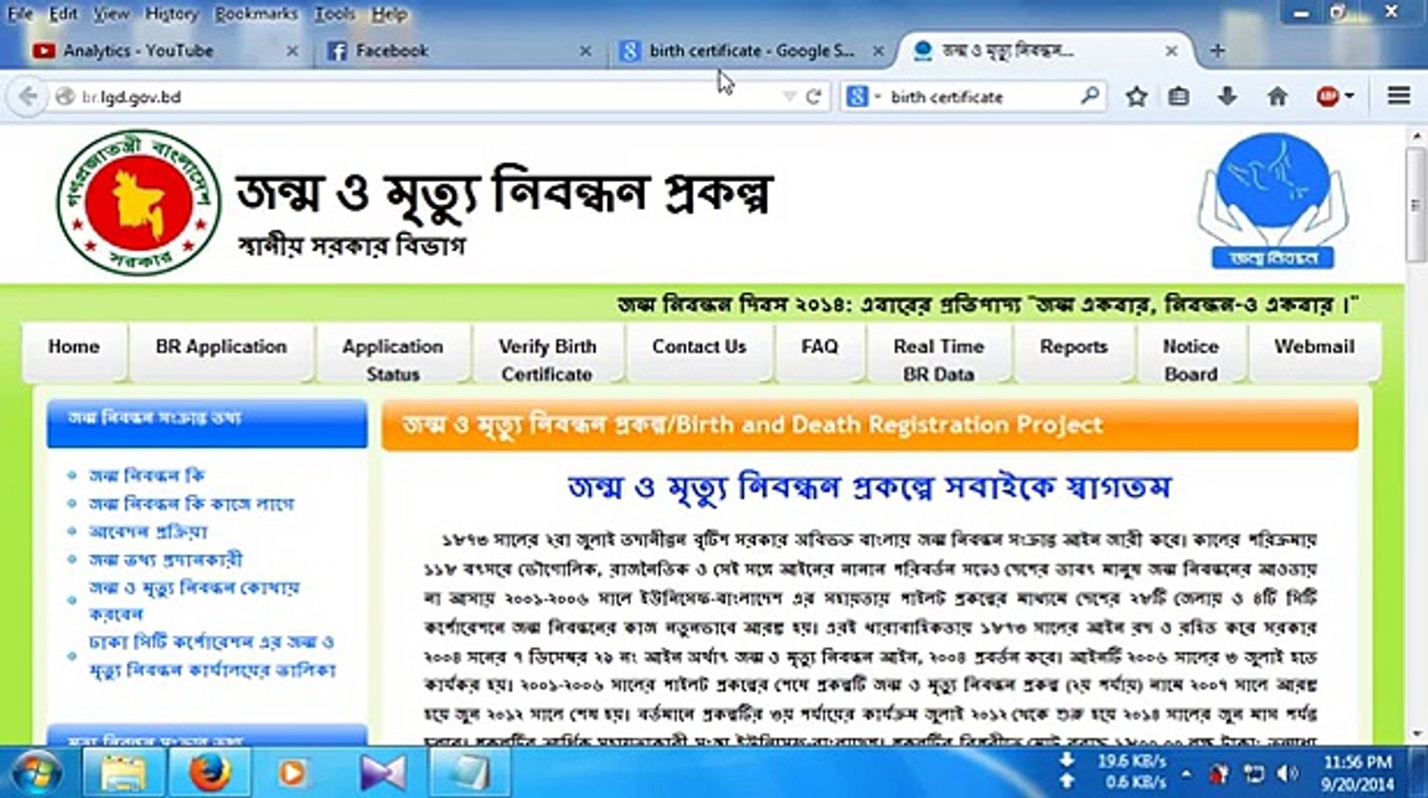Click the page reload icon
Viewport: 1428px width, 798px height.
[813, 97]
